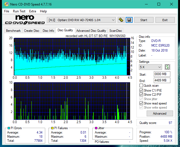Switch to the Create Disc tab

(x=32, y=31)
